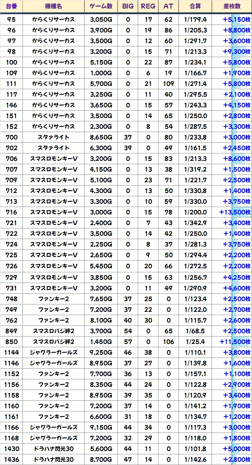Click 1/68.5 in row 849
Image resolution: width=252 pixels, height=465 pixels.
click(x=195, y=331)
